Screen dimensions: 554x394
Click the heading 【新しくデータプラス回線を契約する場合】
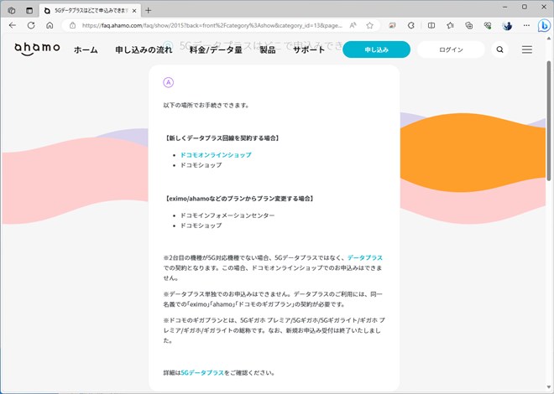click(222, 138)
